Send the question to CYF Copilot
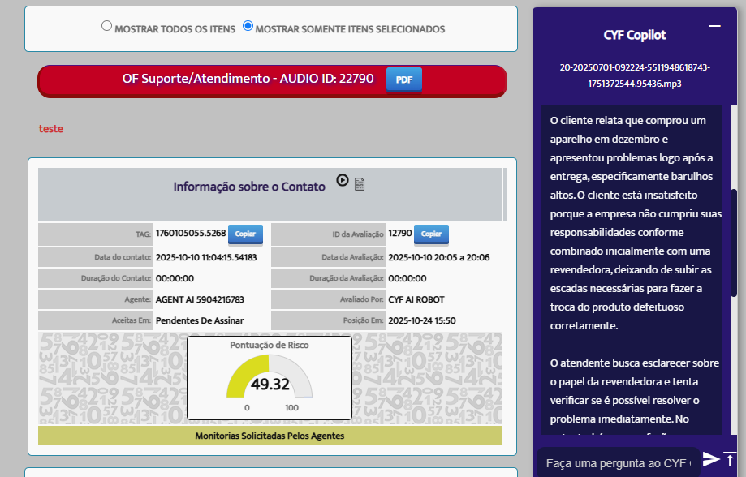This screenshot has width=746, height=477. 711,459
